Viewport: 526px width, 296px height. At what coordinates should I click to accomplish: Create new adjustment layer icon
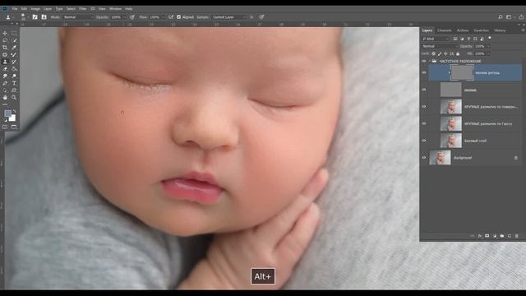(x=495, y=236)
